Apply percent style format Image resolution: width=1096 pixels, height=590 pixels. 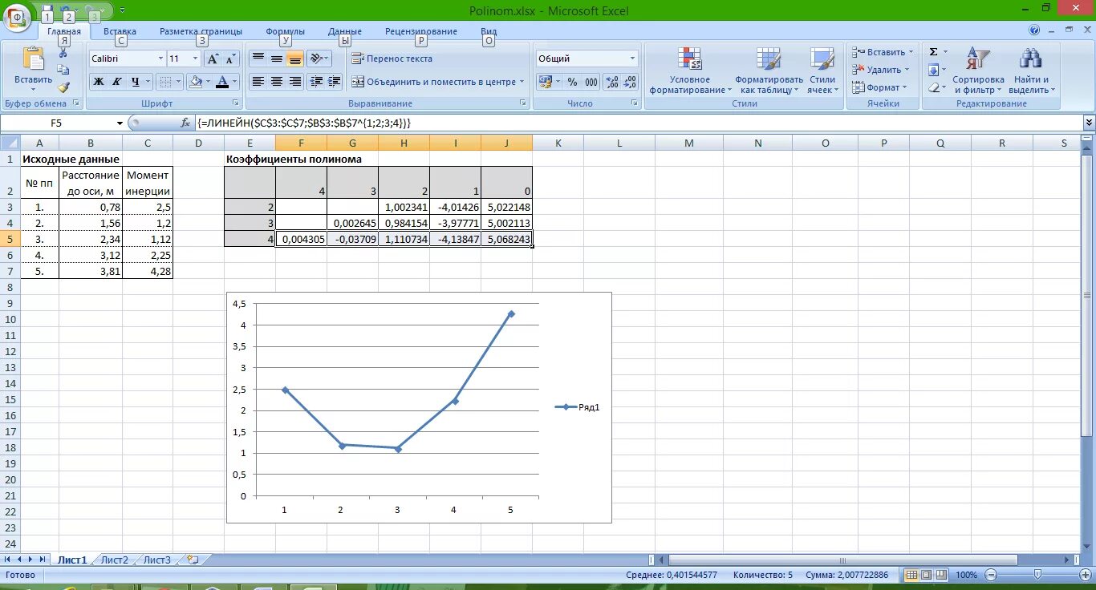572,82
